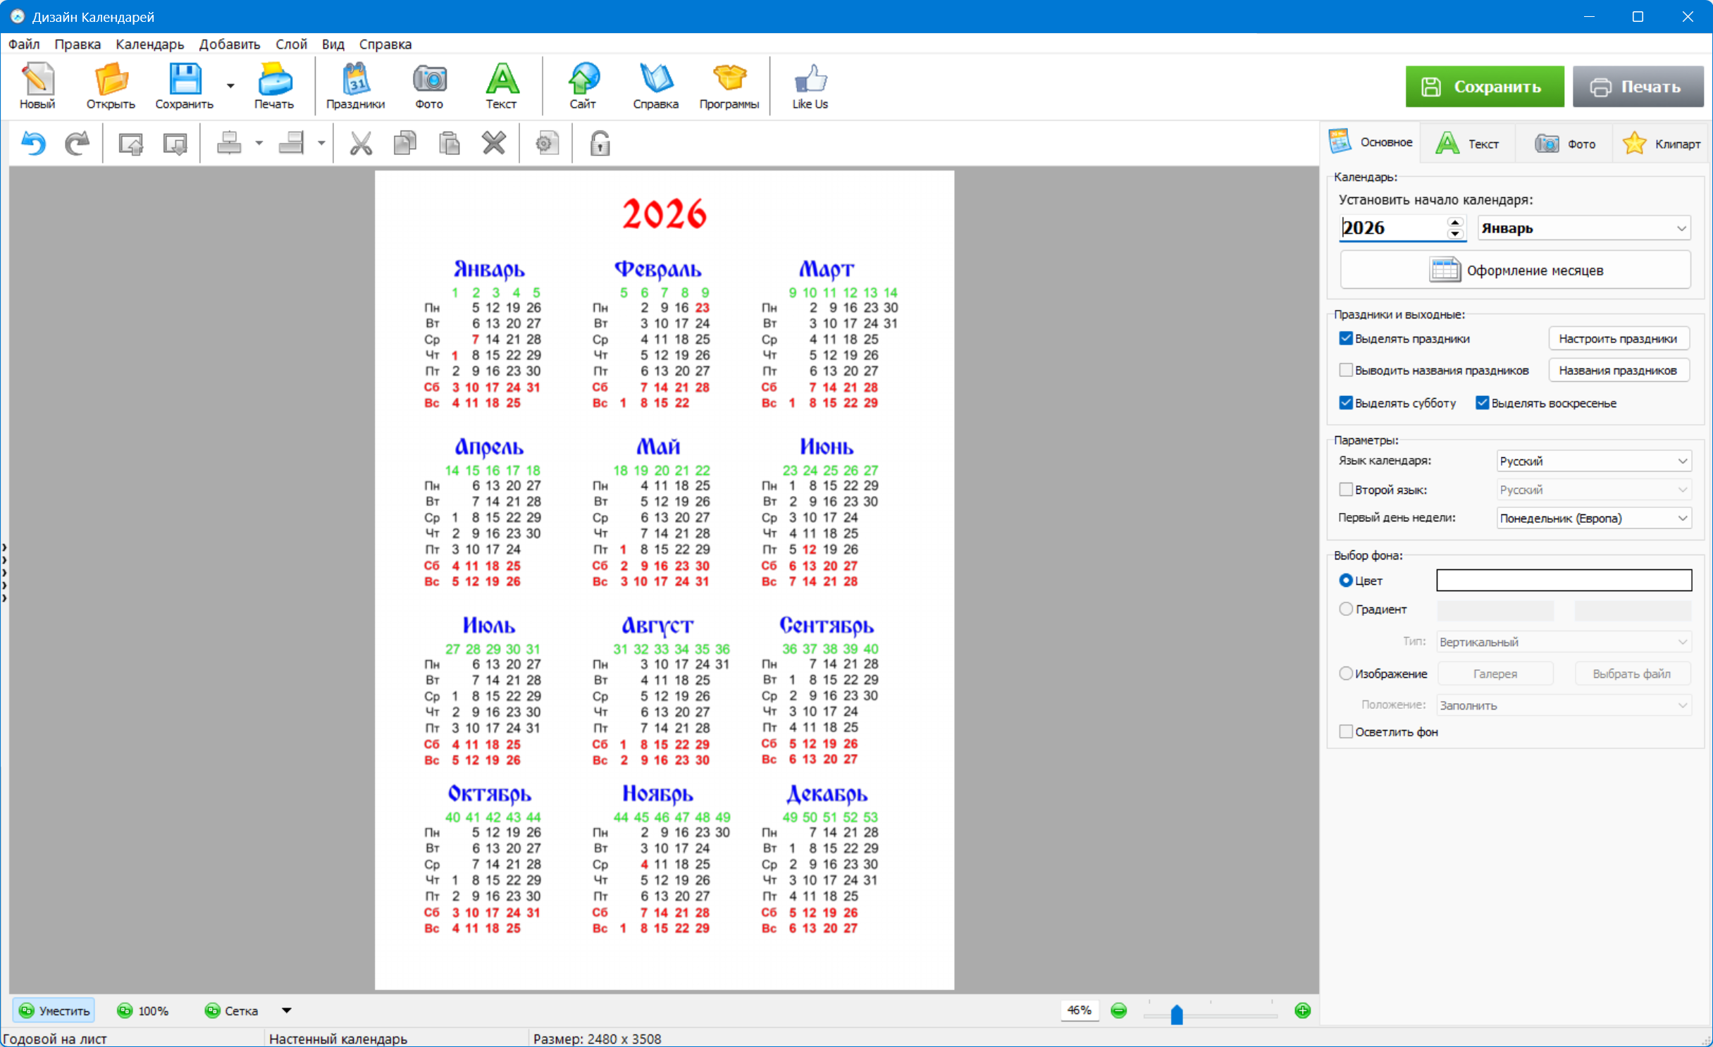Screen dimensions: 1713x1047
Task: Select the Градиент radio button
Action: click(x=1346, y=609)
